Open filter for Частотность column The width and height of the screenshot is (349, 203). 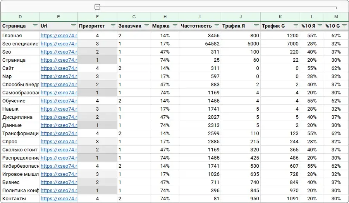(x=217, y=26)
